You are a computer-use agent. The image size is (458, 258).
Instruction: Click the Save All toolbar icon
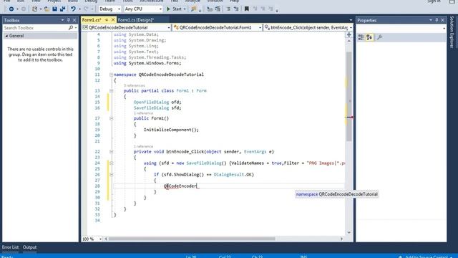(x=62, y=9)
